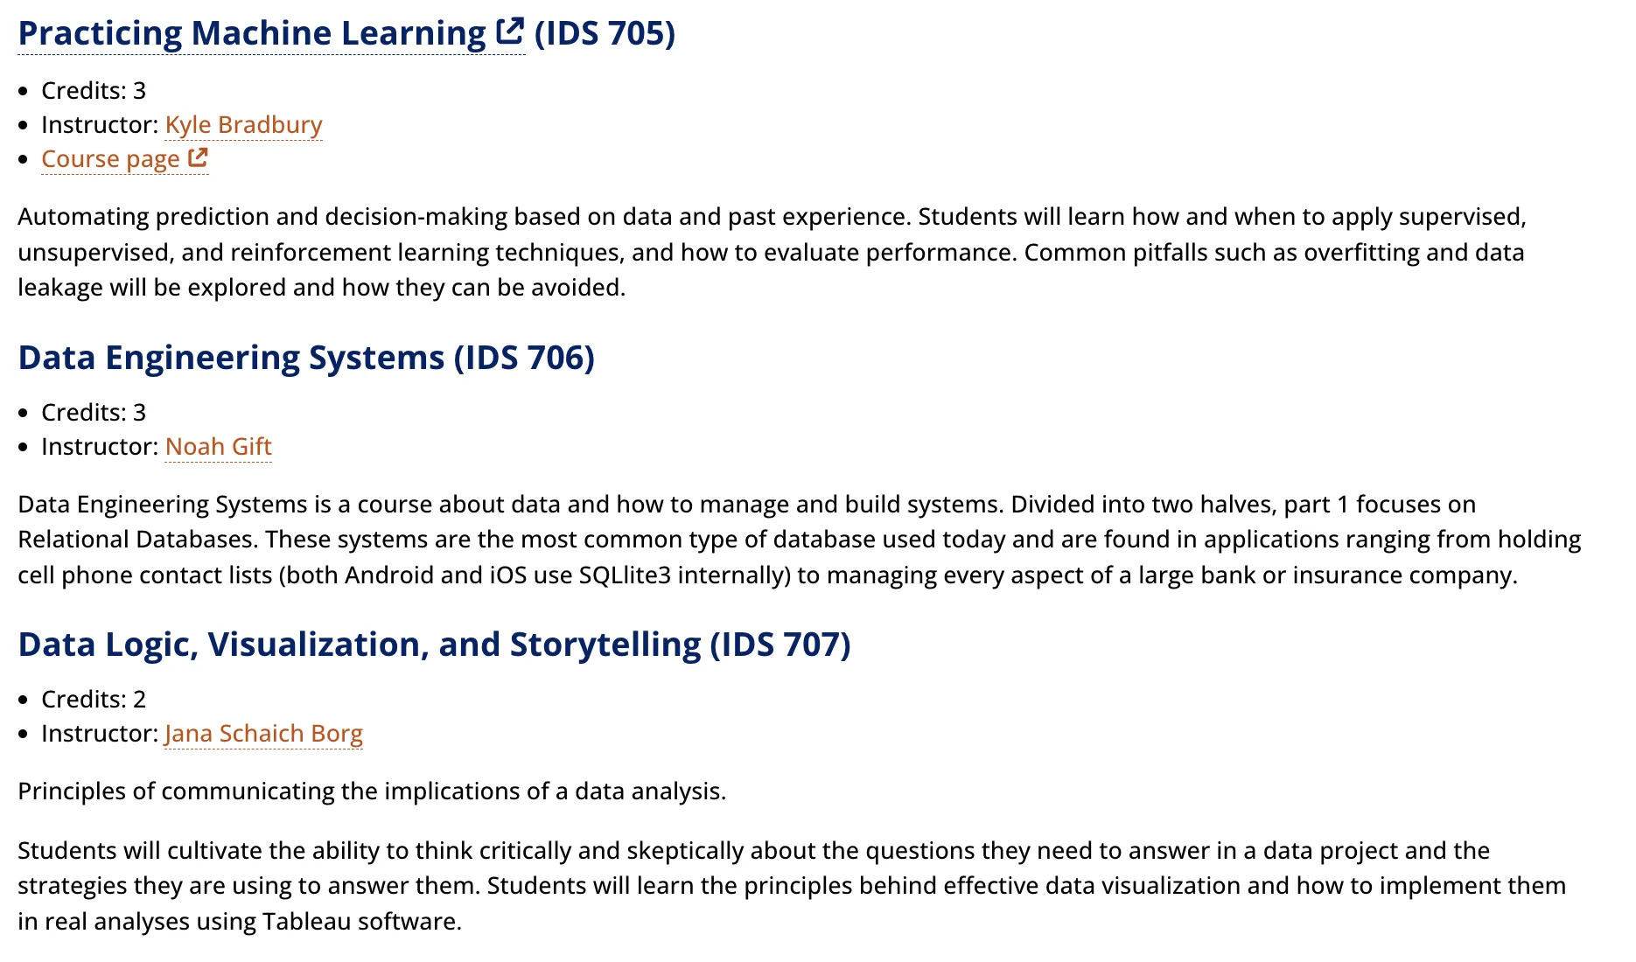This screenshot has height=962, width=1636.
Task: Click Credits: 3 under Practicing Machine Learning
Action: click(94, 91)
